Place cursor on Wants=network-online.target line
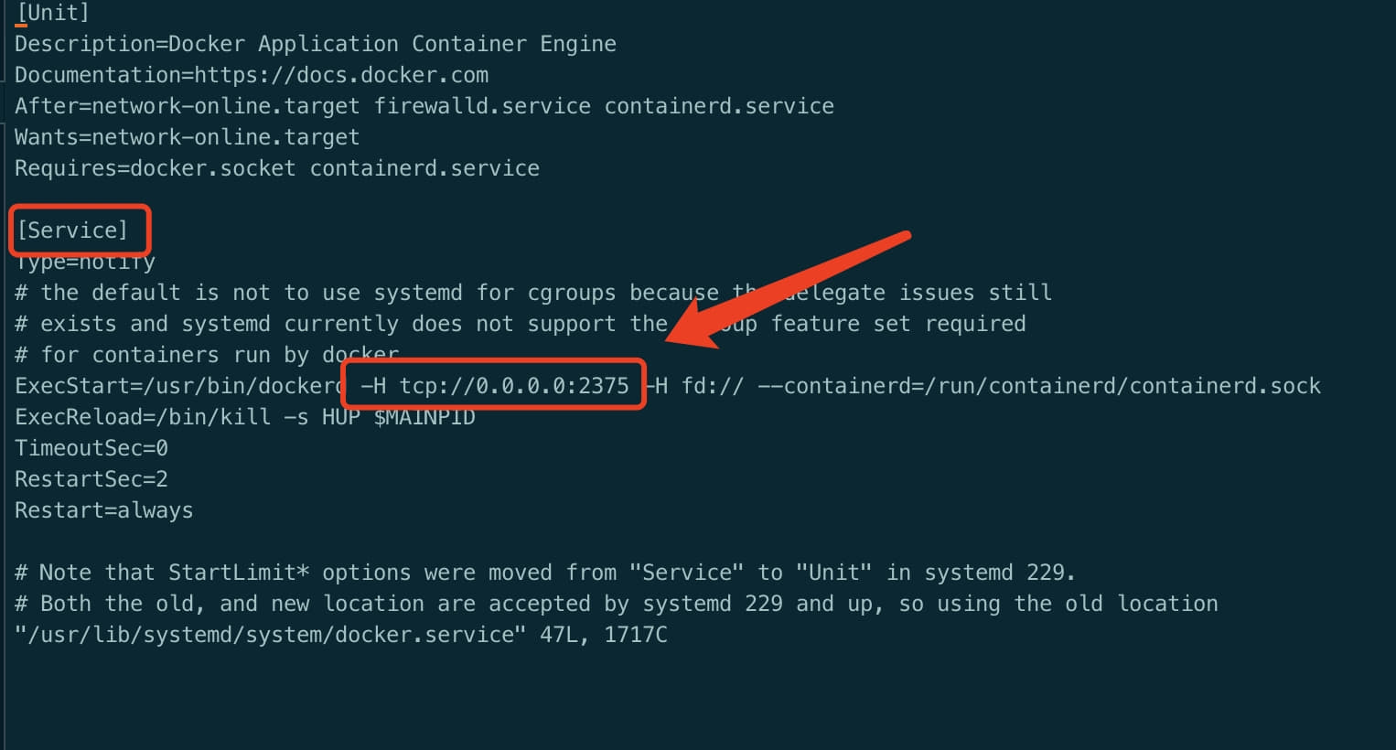 pos(187,137)
